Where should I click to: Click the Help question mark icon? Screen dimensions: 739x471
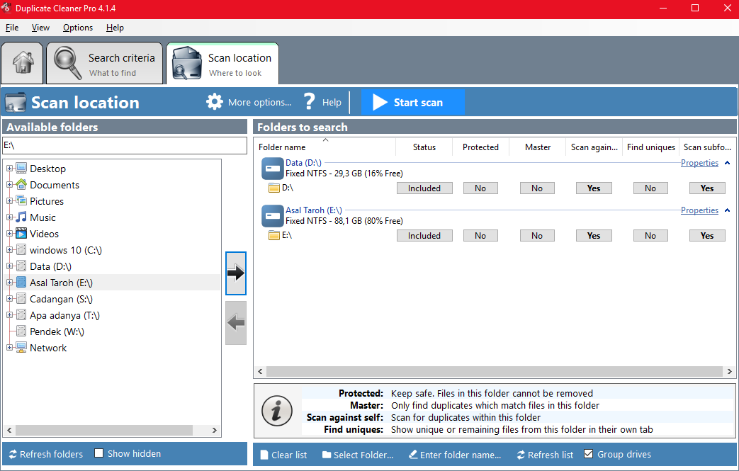pos(309,102)
